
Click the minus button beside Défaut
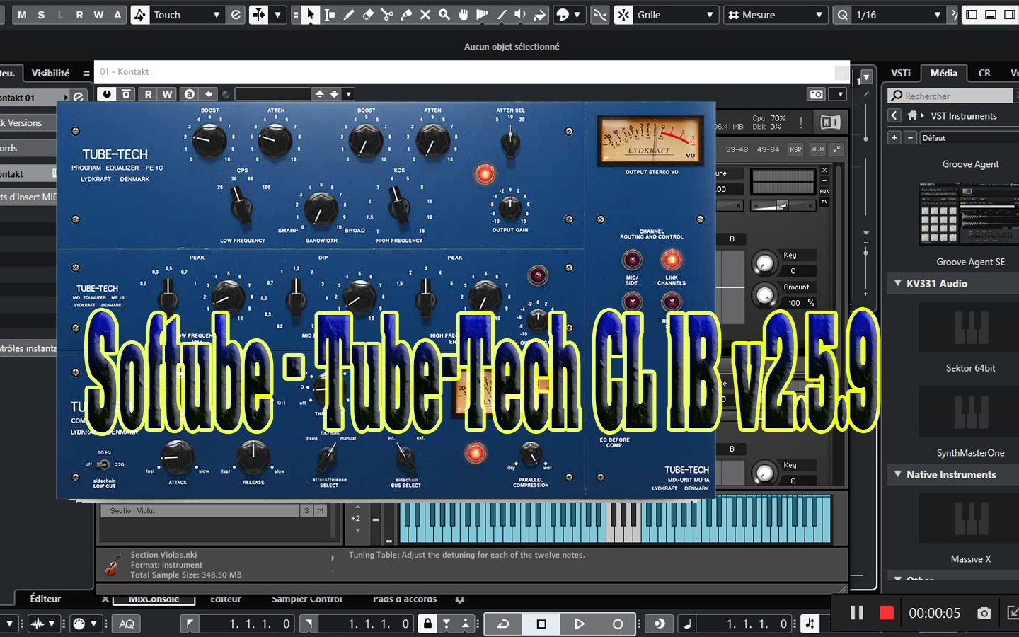point(911,137)
